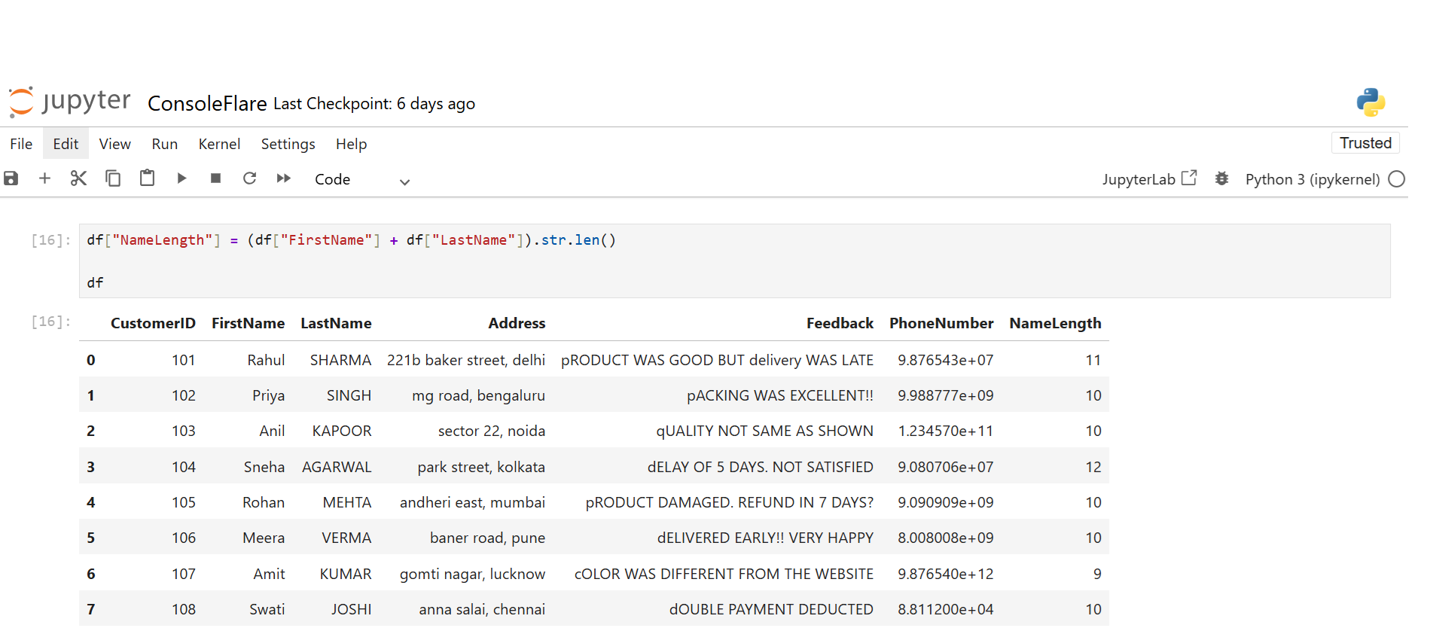Open the Kernel menu
The image size is (1430, 628).
219,144
